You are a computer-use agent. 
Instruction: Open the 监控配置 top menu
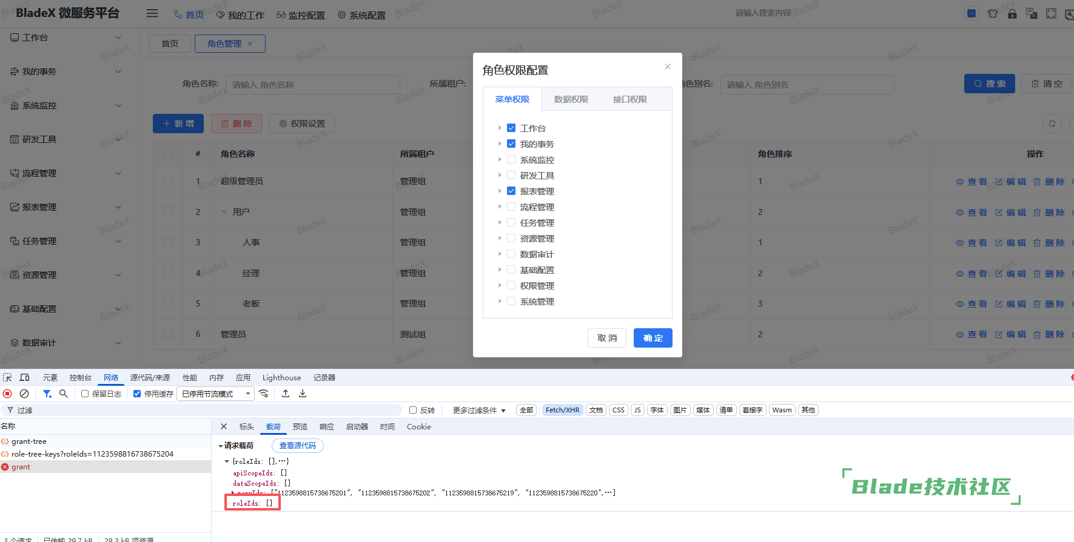[x=301, y=15]
